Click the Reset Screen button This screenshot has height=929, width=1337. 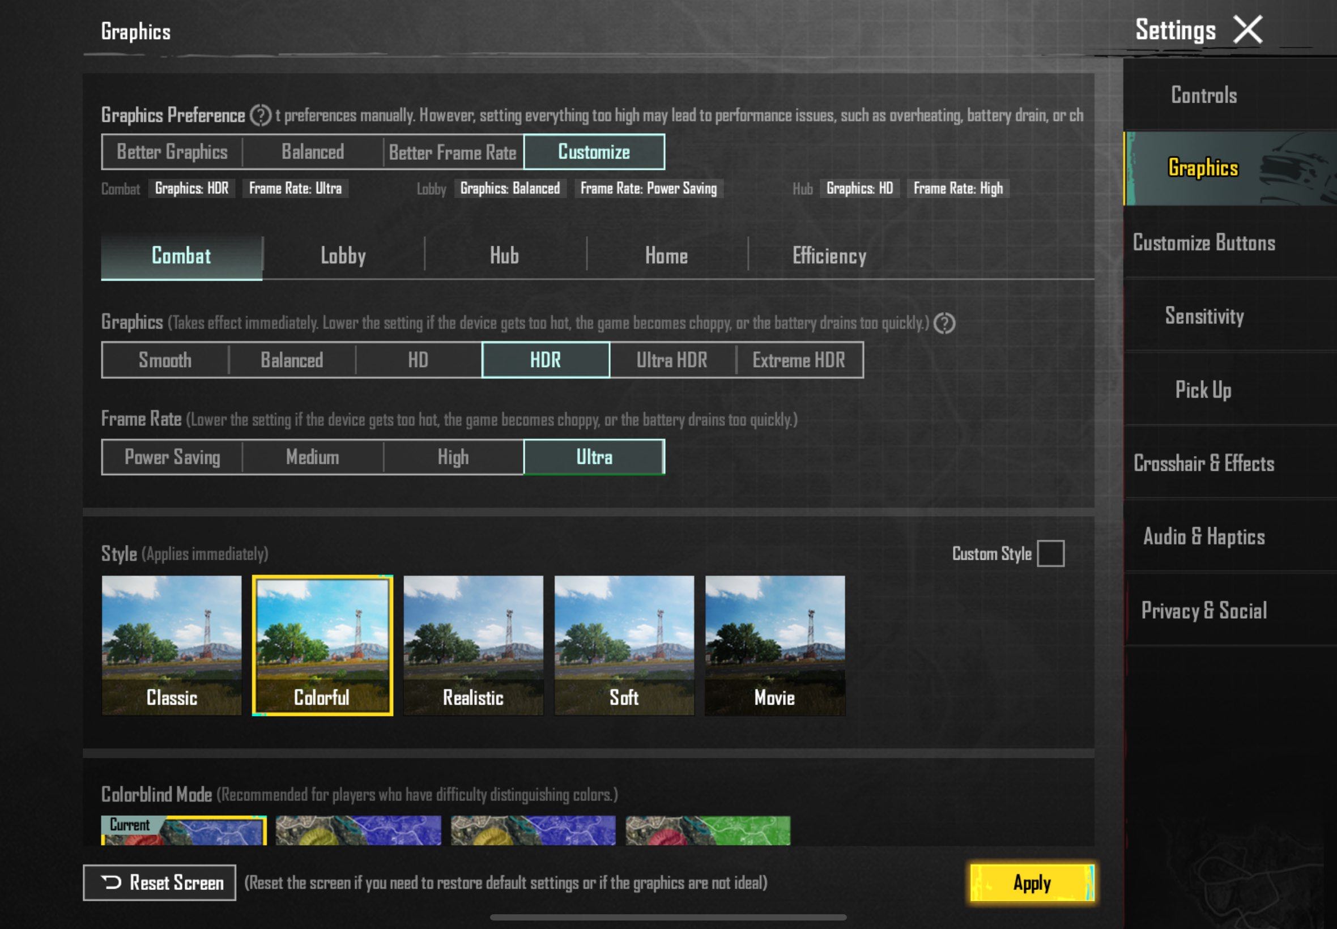tap(160, 883)
